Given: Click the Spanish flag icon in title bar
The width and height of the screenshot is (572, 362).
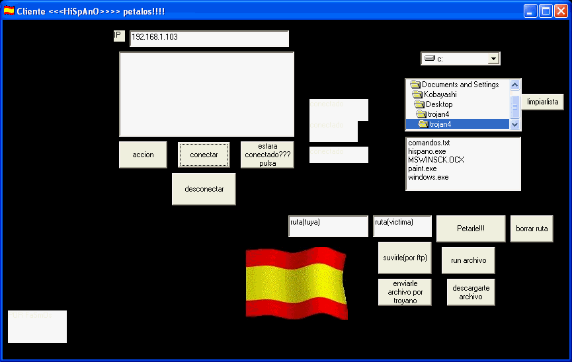Looking at the screenshot, I should point(9,11).
